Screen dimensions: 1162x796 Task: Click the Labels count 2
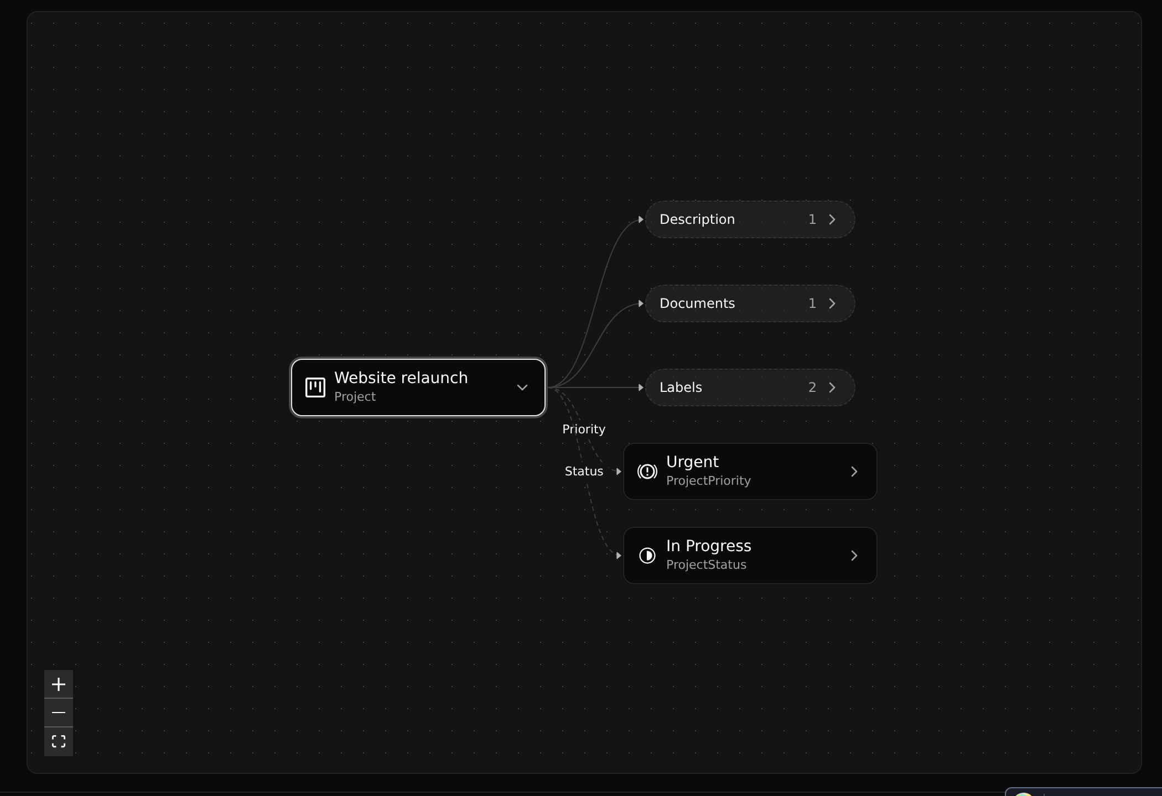812,387
